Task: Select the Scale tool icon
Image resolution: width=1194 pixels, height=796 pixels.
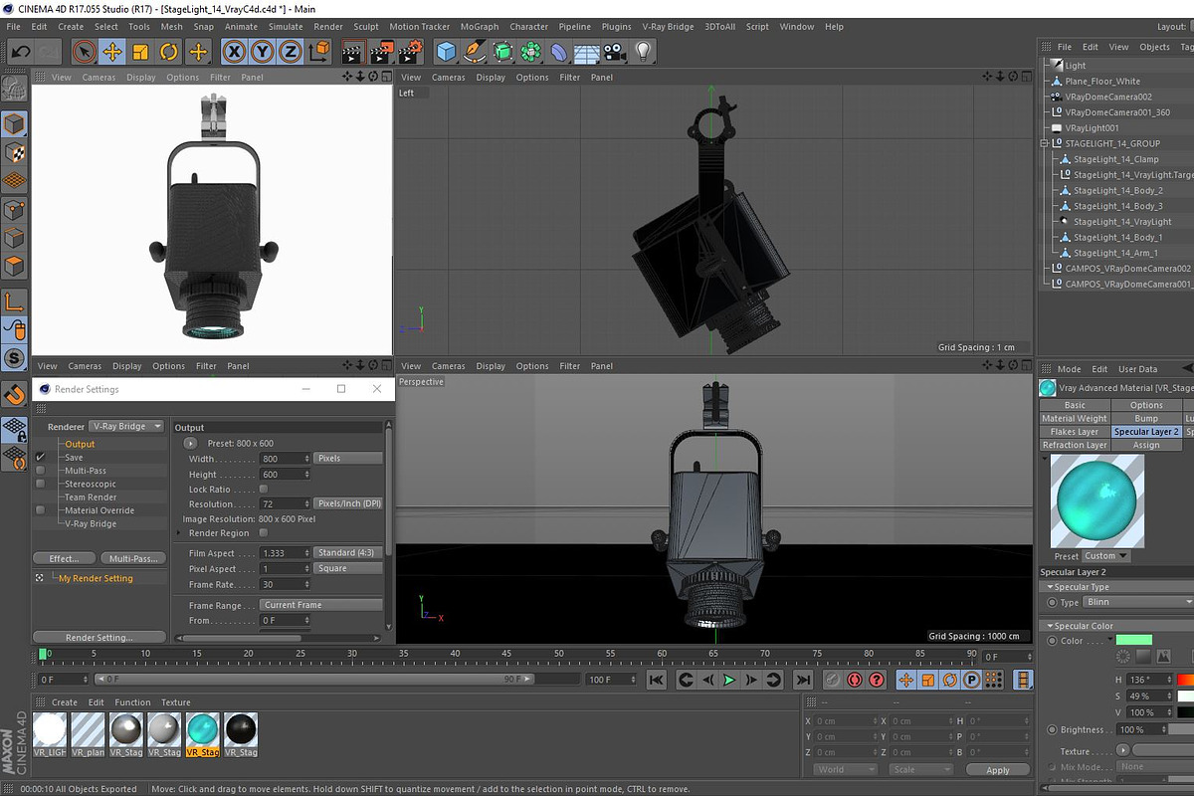Action: coord(140,52)
